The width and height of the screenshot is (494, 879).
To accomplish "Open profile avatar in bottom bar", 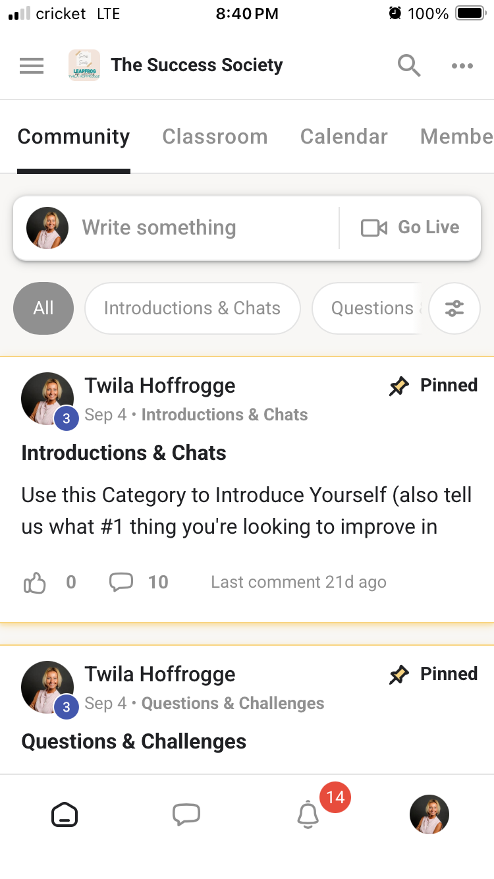I will (x=429, y=814).
